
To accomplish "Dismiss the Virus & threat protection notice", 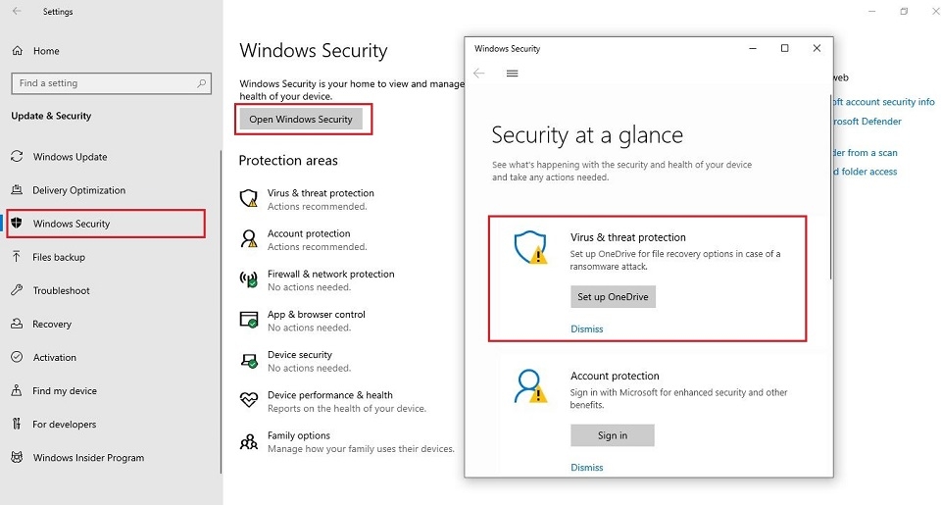I will (587, 329).
